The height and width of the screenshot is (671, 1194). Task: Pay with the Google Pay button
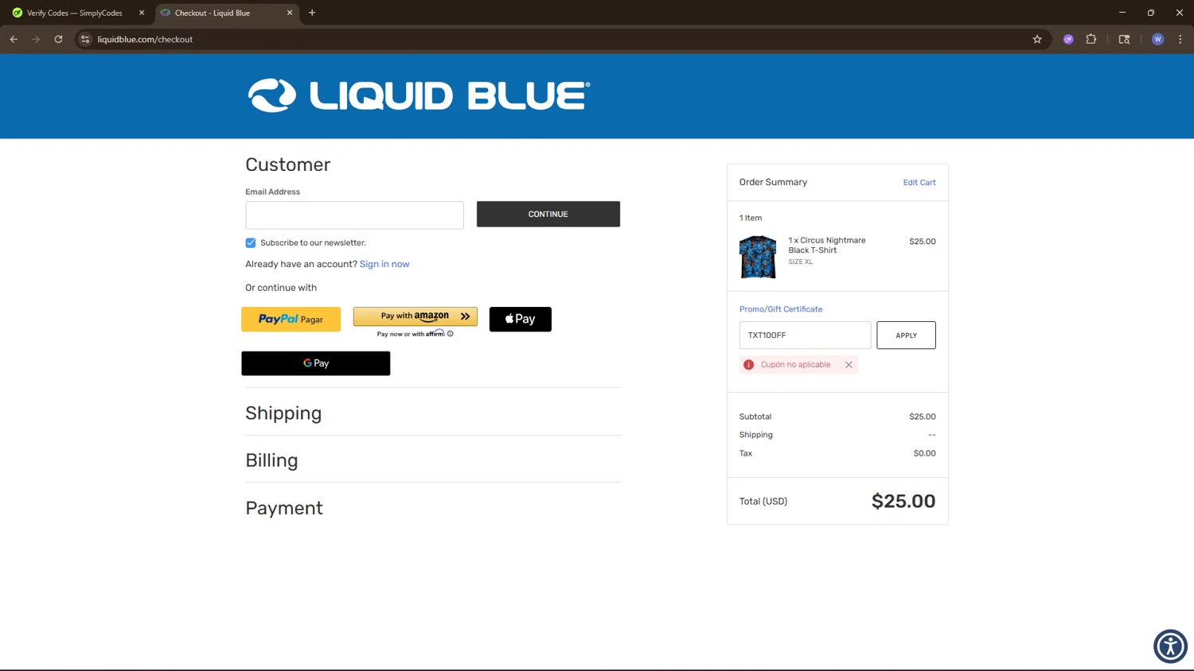pos(315,363)
